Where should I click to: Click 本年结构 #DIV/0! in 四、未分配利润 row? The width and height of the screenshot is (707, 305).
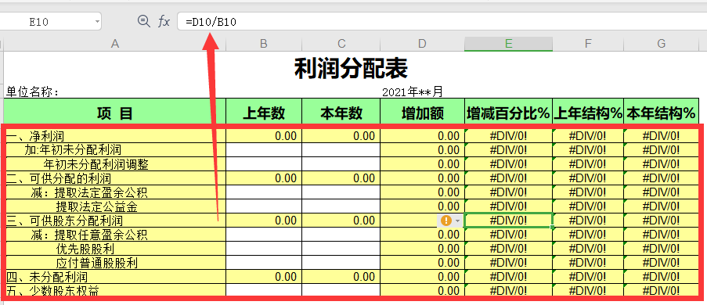point(662,277)
